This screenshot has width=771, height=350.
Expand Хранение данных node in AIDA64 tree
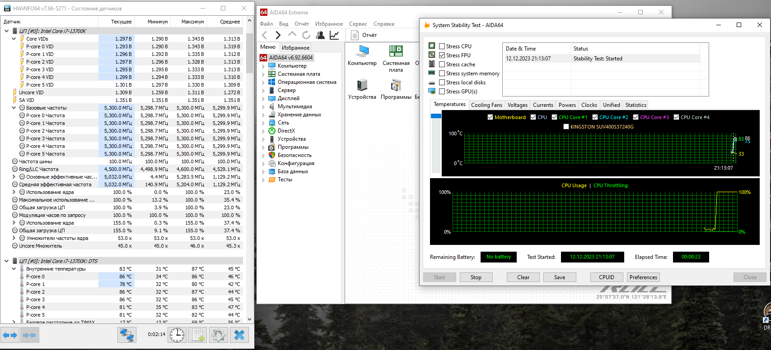pos(263,115)
